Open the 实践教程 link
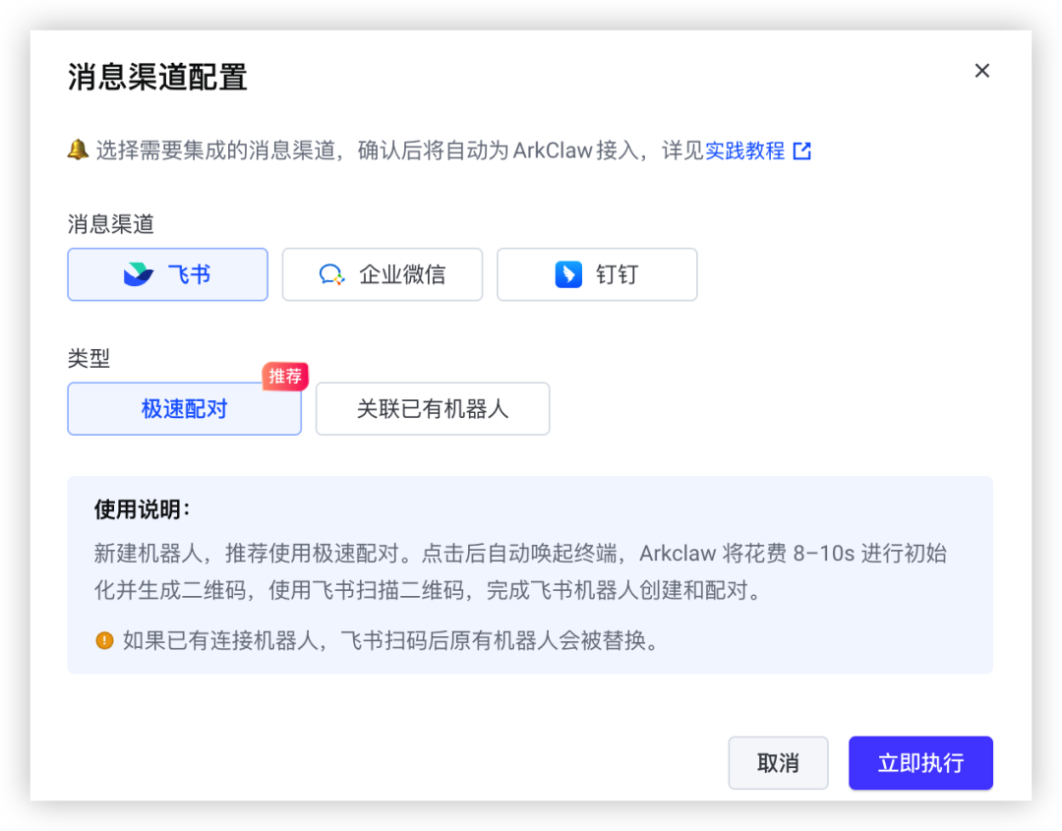The image size is (1062, 831). pyautogui.click(x=744, y=150)
